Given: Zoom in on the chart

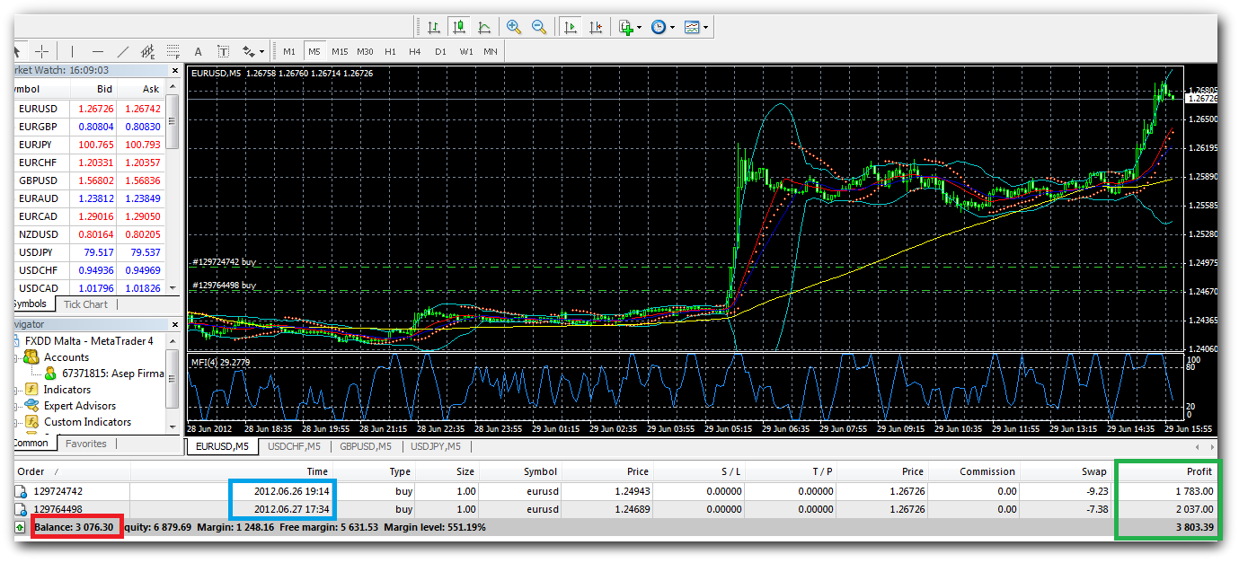Looking at the screenshot, I should pyautogui.click(x=514, y=27).
